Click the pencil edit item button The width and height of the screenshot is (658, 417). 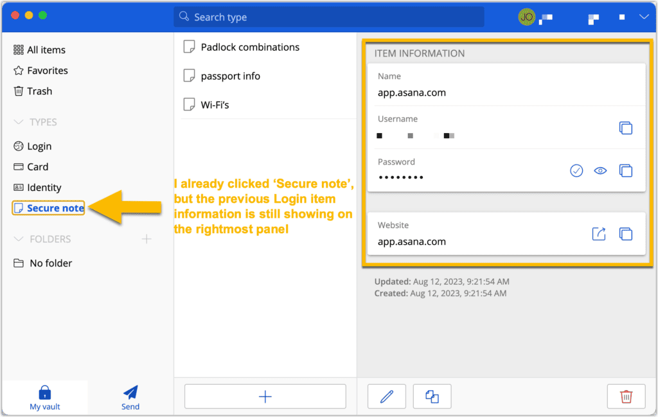[x=386, y=396]
